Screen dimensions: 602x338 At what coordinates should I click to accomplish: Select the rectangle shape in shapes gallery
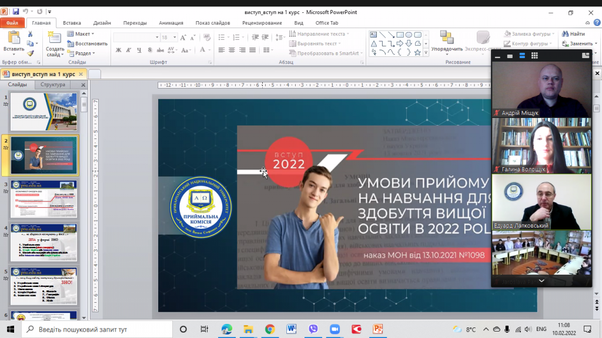click(x=400, y=35)
